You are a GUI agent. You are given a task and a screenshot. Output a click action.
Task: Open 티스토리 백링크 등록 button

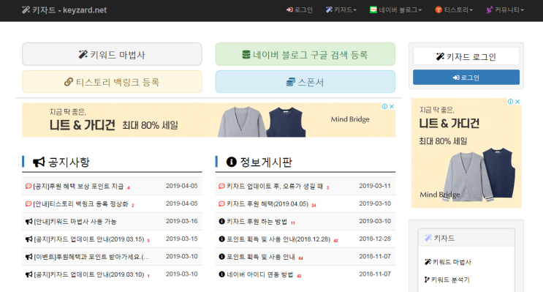coord(112,82)
